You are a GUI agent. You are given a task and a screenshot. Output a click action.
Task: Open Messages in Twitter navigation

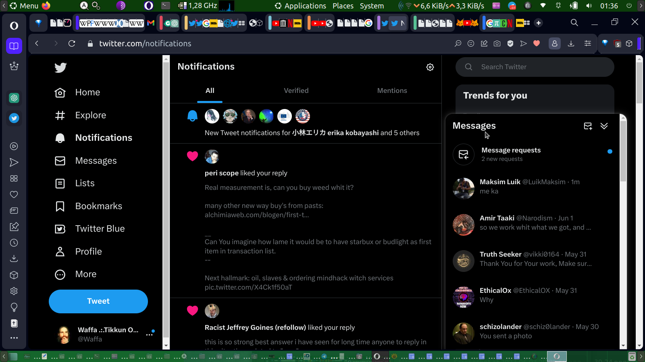(86, 161)
